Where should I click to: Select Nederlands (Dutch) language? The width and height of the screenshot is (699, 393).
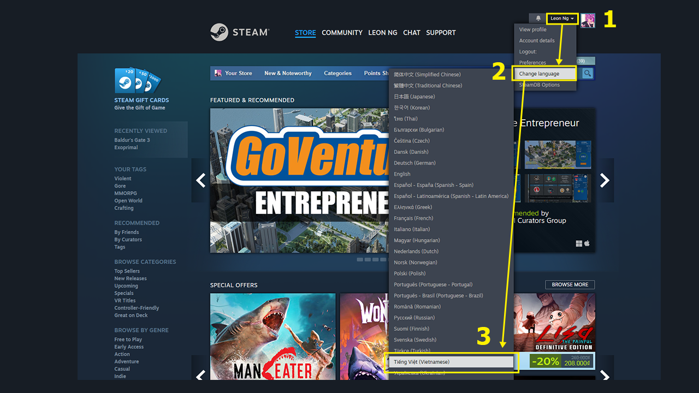click(x=451, y=251)
